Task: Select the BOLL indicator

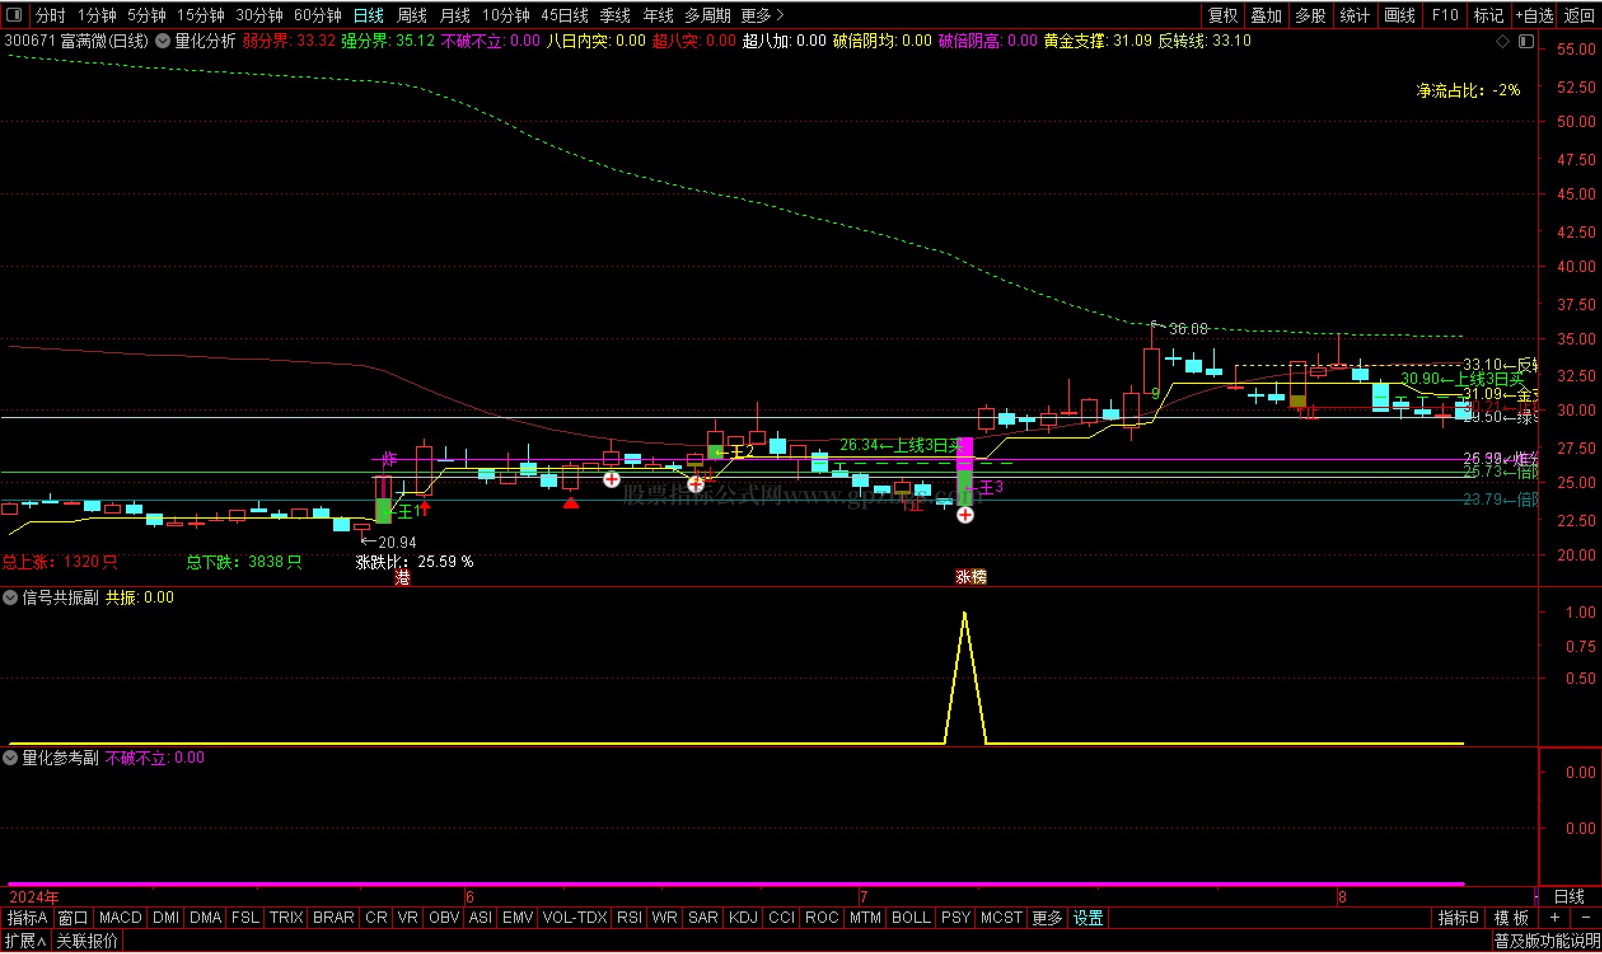Action: point(911,918)
